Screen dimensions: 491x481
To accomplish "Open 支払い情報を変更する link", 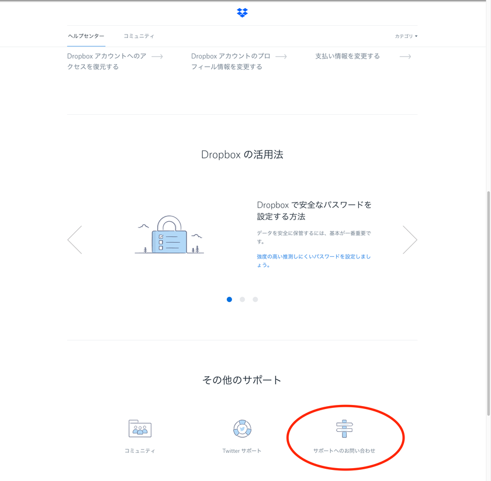I will [347, 56].
